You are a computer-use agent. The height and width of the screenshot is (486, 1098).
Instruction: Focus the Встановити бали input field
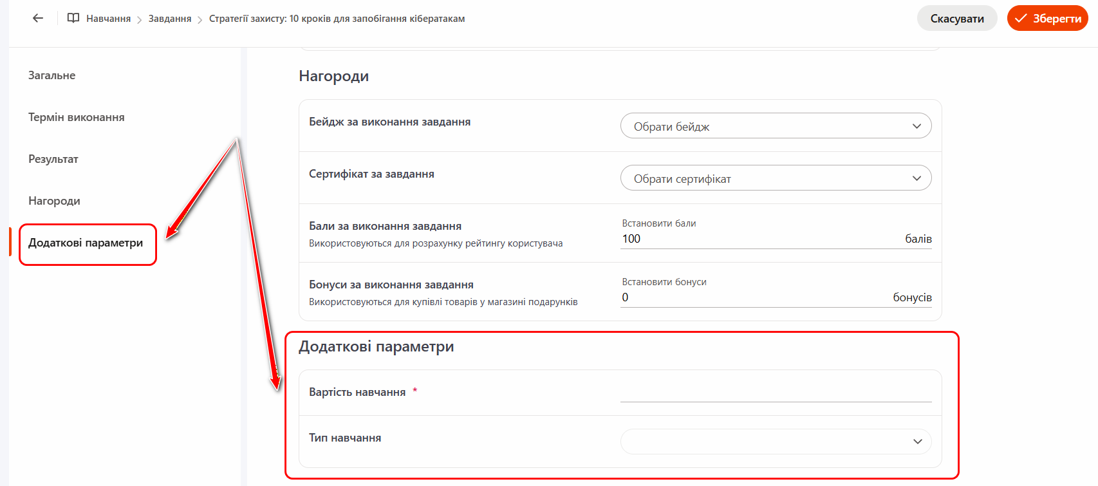click(x=759, y=239)
